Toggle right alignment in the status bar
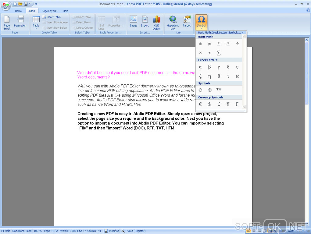Image resolution: width=311 pixels, height=234 pixels. (259, 231)
